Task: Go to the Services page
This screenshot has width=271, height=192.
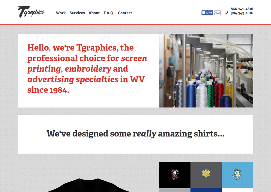Action: click(77, 13)
